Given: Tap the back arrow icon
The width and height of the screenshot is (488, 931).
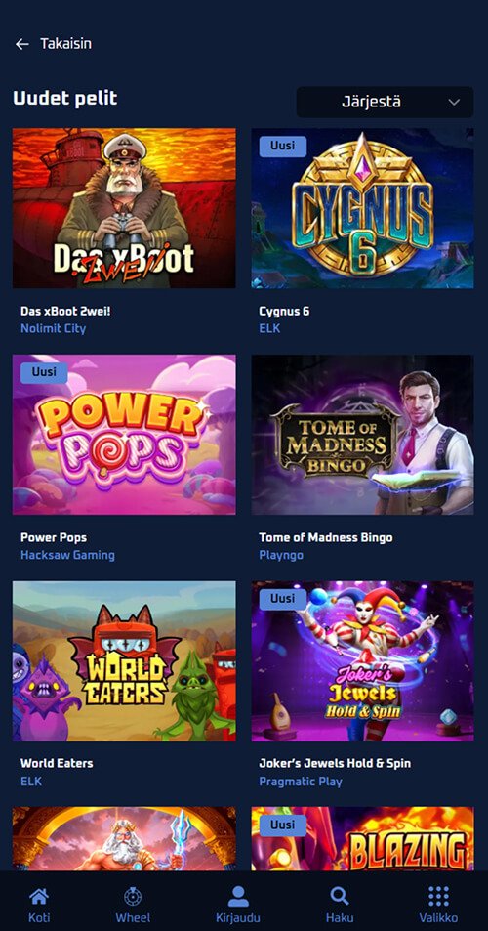Looking at the screenshot, I should 21,44.
